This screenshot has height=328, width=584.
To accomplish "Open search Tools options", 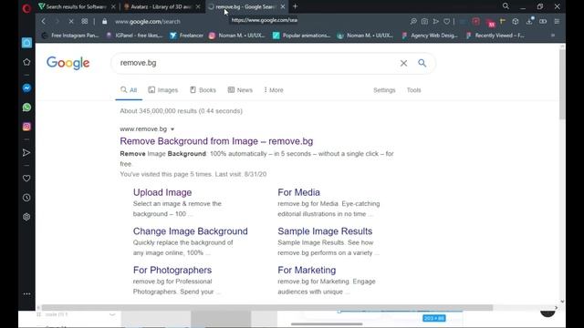I will (x=413, y=90).
